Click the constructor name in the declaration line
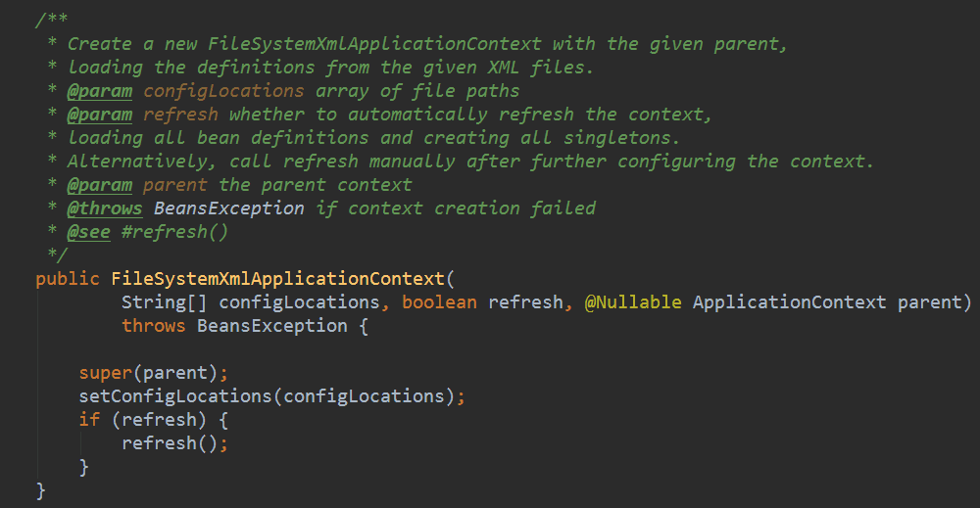Image resolution: width=980 pixels, height=508 pixels. point(277,278)
